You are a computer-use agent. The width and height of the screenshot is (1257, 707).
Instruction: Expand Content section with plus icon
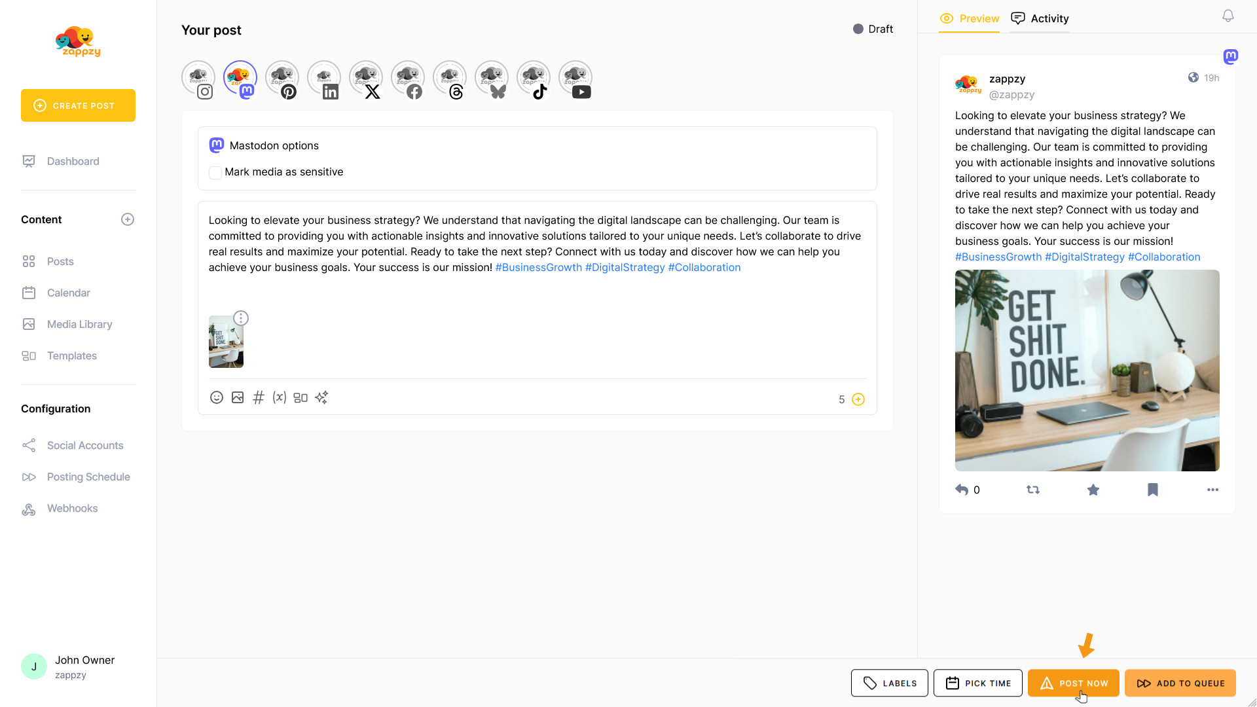(x=128, y=219)
